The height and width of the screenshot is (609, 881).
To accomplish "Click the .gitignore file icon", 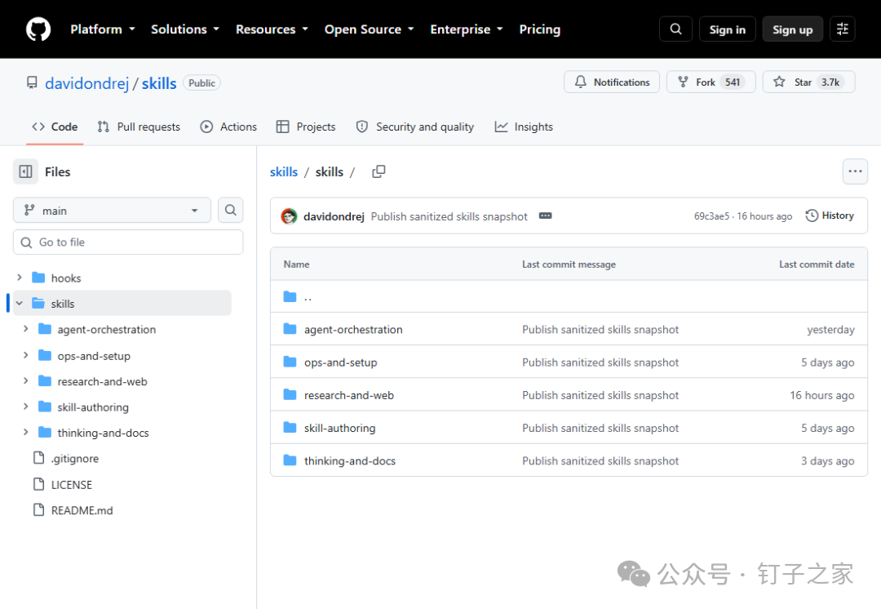I will [39, 458].
